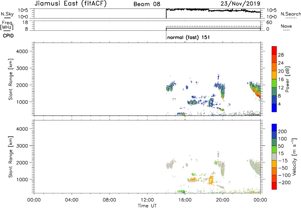
Task: Click the noise curve in N.Sky panel
Action: tap(213, 10)
